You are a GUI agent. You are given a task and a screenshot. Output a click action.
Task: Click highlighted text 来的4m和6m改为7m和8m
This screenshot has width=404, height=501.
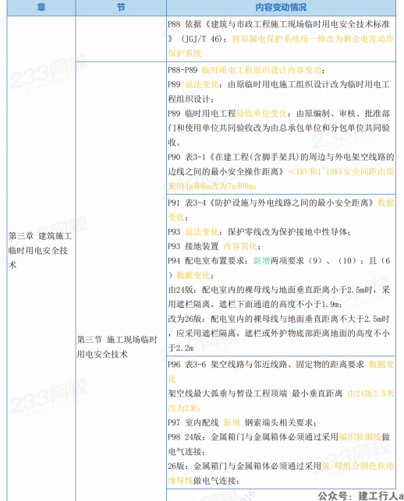211,186
